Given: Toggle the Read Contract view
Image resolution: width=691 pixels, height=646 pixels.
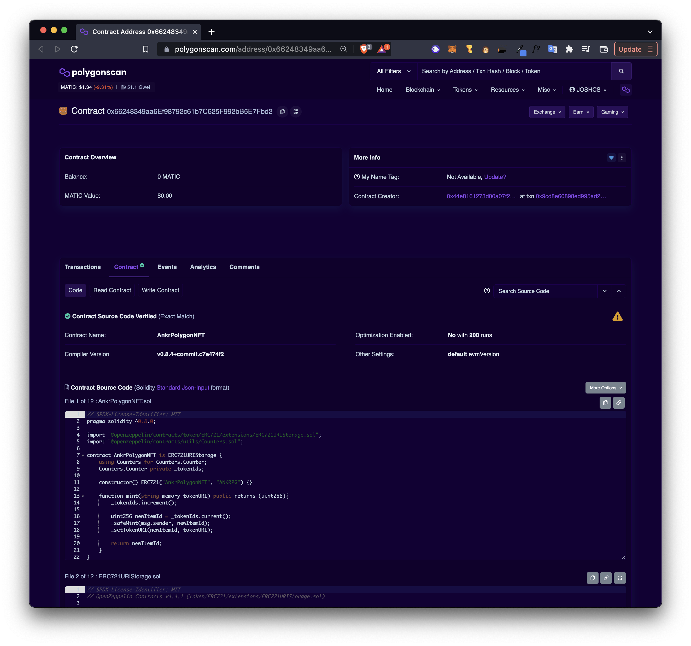Looking at the screenshot, I should 112,290.
